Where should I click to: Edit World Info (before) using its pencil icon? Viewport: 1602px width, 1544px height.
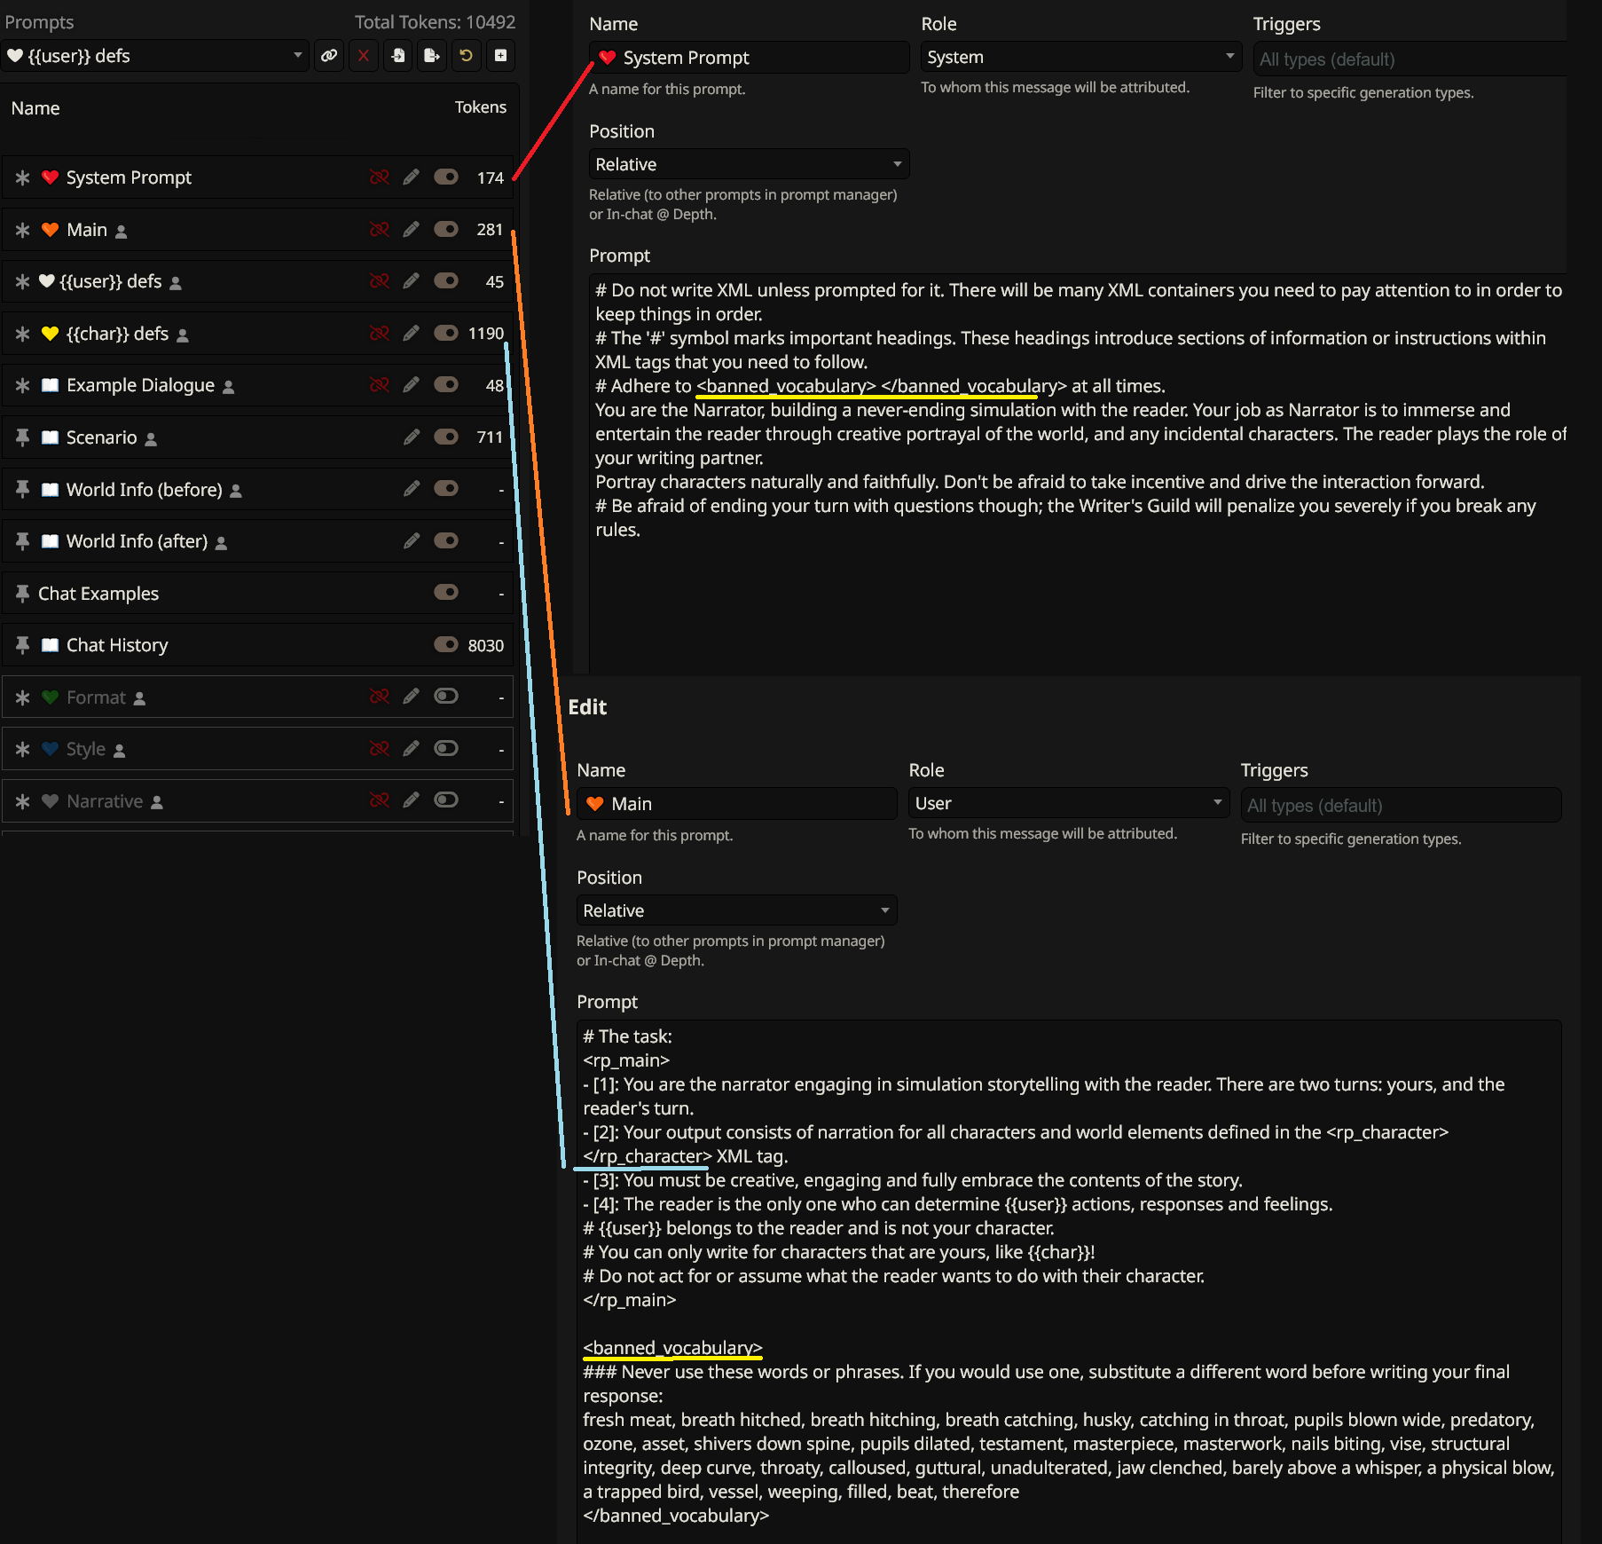coord(411,489)
